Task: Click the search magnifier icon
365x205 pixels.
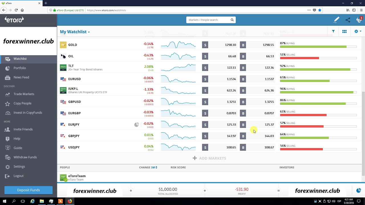Action: pyautogui.click(x=232, y=20)
